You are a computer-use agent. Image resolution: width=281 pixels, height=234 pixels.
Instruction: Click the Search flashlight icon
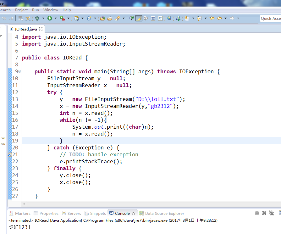coord(118,18)
